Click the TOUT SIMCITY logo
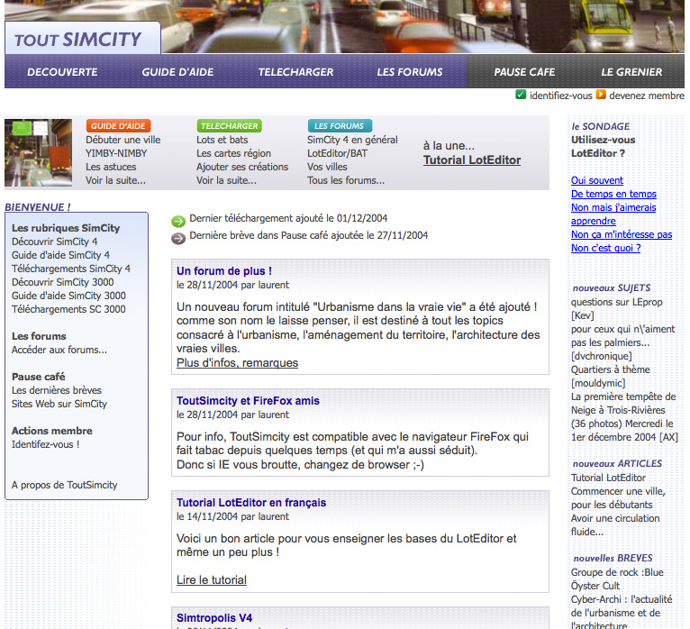This screenshot has width=690, height=629. [x=78, y=40]
